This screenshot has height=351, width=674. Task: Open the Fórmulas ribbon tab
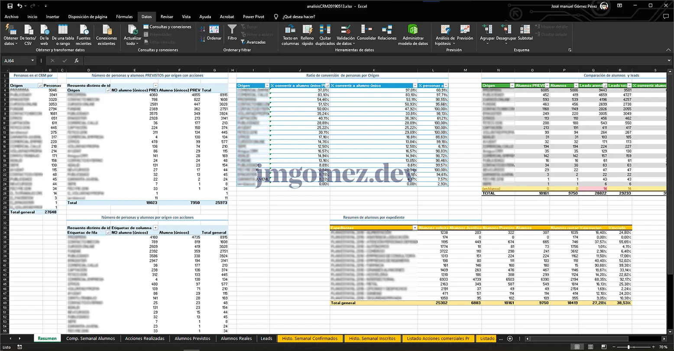[124, 17]
